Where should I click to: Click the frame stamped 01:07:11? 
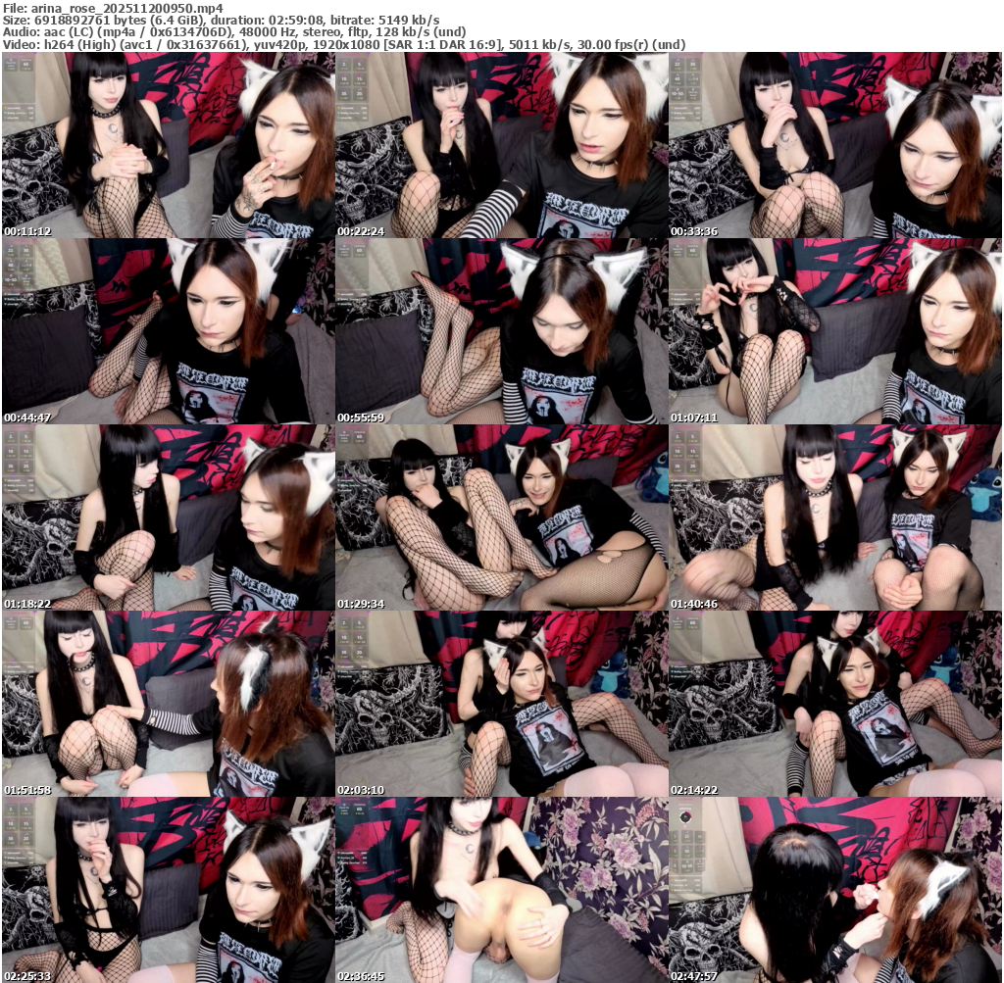(x=835, y=331)
